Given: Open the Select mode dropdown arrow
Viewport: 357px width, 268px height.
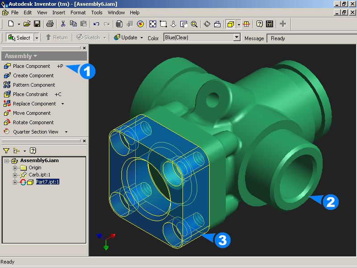Looking at the screenshot, I should [37, 38].
